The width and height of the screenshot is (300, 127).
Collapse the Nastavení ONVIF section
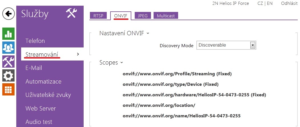(124, 33)
